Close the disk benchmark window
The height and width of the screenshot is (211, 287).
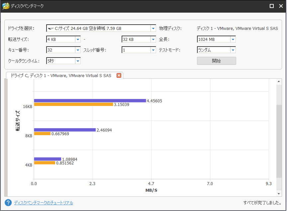(x=281, y=6)
